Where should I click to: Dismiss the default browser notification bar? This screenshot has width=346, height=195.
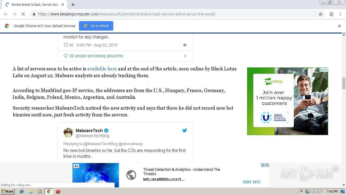pyautogui.click(x=340, y=26)
